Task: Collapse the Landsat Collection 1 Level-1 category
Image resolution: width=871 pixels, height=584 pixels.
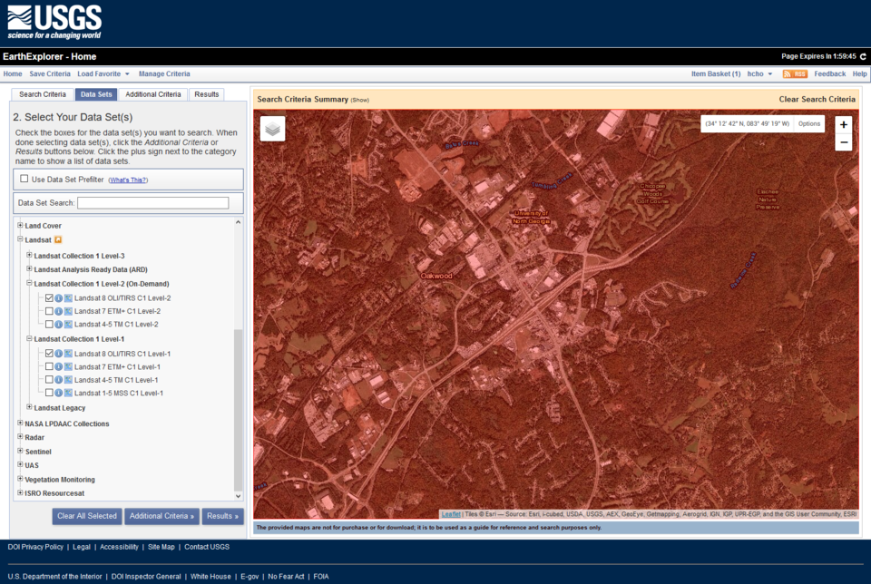Action: 29,338
